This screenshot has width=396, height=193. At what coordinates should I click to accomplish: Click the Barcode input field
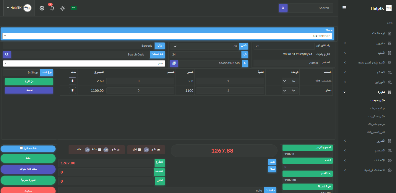click(78, 46)
